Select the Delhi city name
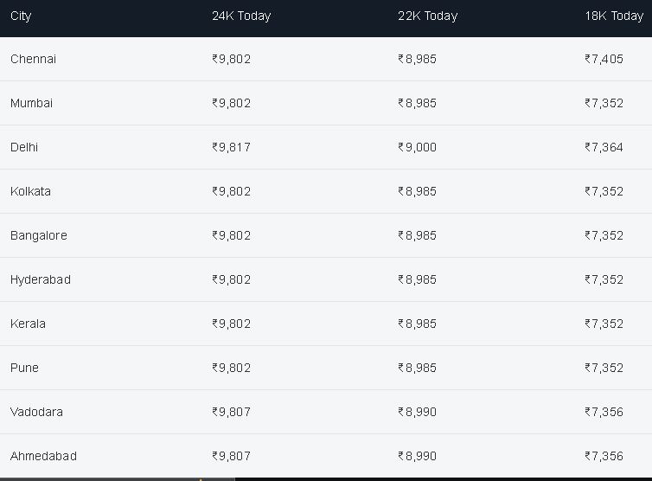 click(x=24, y=147)
